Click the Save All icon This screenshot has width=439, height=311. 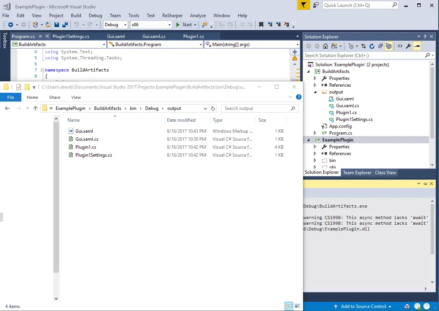65,25
